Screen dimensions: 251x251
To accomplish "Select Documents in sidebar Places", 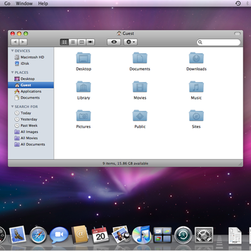I will tap(31, 98).
